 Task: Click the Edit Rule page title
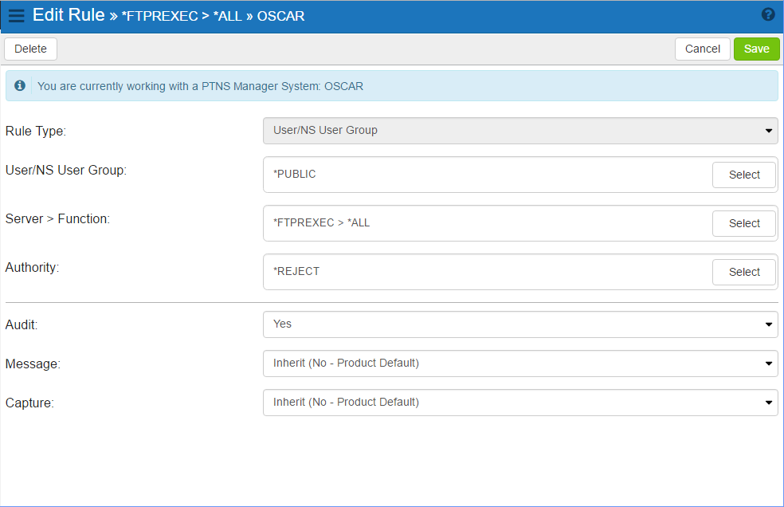(x=69, y=15)
